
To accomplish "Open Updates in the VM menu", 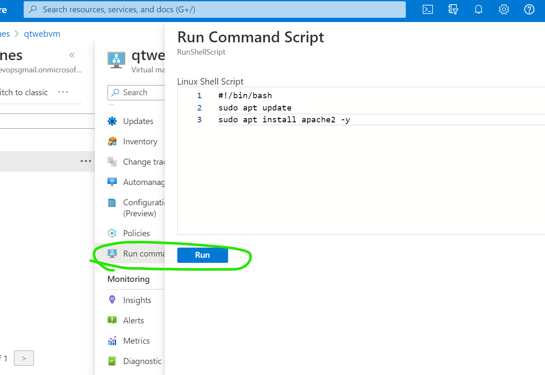I will pos(138,121).
